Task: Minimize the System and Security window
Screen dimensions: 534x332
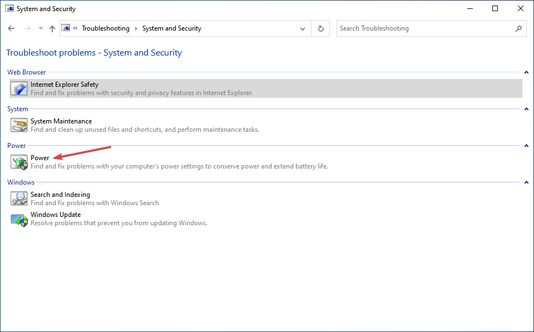Action: point(471,8)
